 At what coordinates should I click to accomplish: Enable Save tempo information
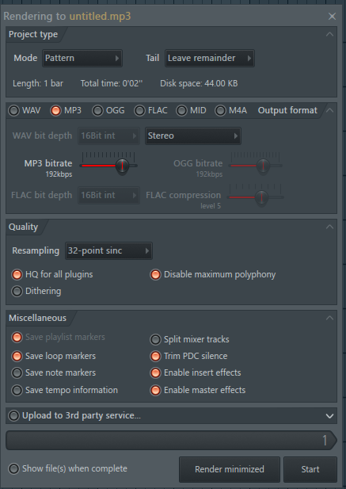tap(17, 390)
